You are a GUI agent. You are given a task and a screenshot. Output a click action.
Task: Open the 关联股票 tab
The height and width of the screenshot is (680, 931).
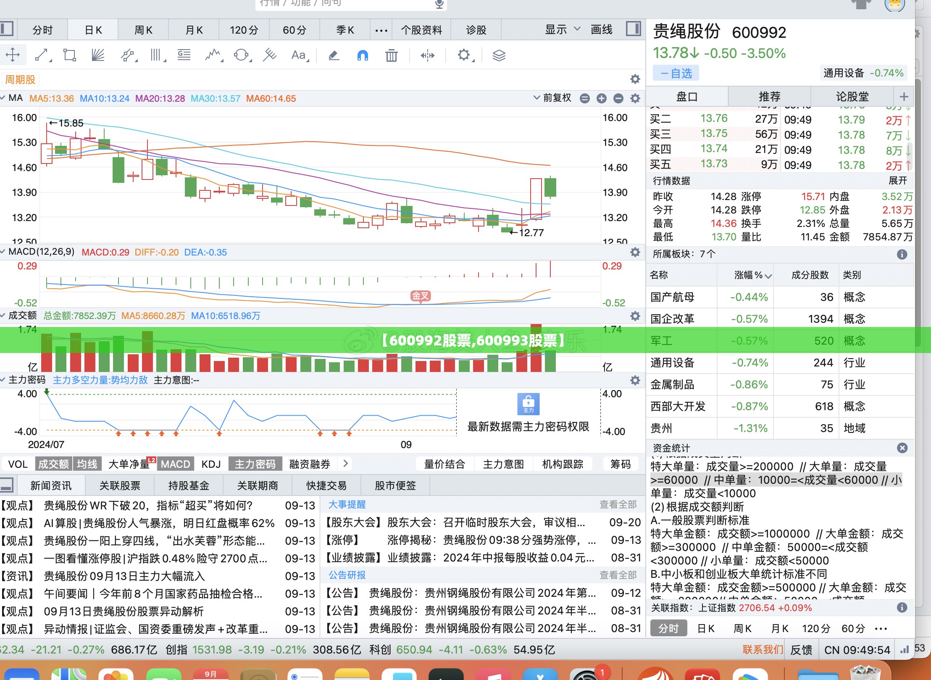(x=120, y=486)
